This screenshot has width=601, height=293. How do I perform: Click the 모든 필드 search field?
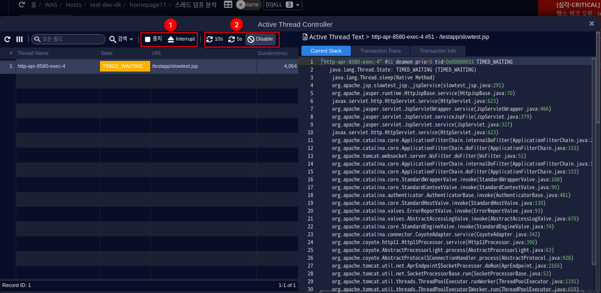coord(69,39)
